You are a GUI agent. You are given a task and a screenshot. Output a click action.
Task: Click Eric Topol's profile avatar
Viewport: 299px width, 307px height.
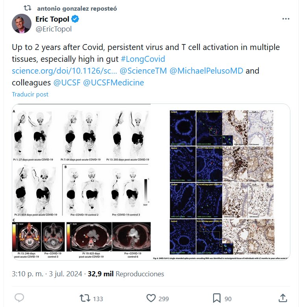pos(21,24)
